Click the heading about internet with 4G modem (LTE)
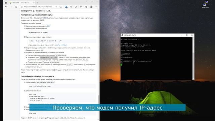The height and width of the screenshot is (121, 215). [x=36, y=11]
